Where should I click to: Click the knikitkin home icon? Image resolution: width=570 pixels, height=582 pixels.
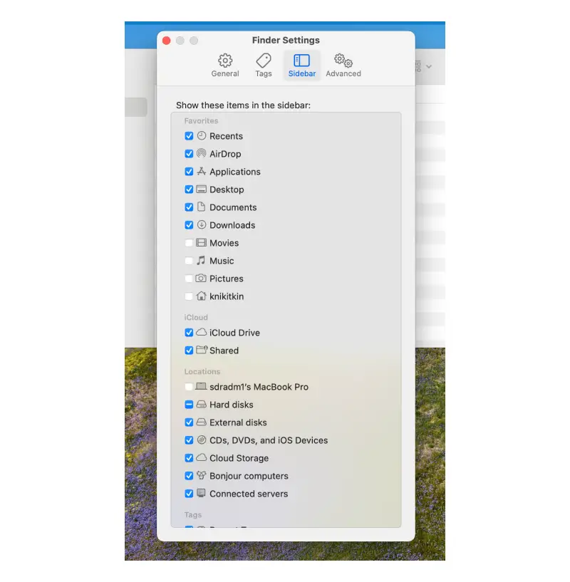coord(202,296)
